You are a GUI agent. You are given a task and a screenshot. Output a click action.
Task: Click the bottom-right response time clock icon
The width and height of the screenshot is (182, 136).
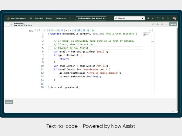coord(173,111)
